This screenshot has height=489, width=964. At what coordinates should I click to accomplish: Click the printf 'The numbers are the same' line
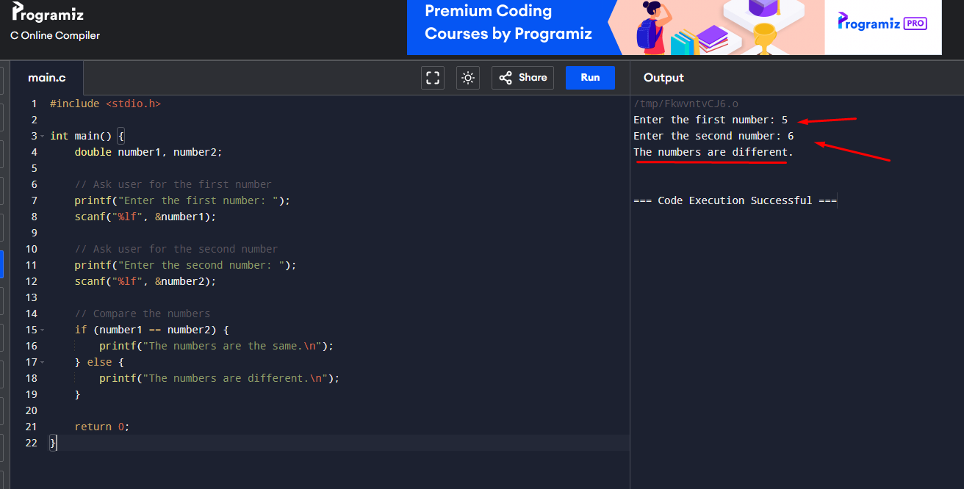coord(216,346)
